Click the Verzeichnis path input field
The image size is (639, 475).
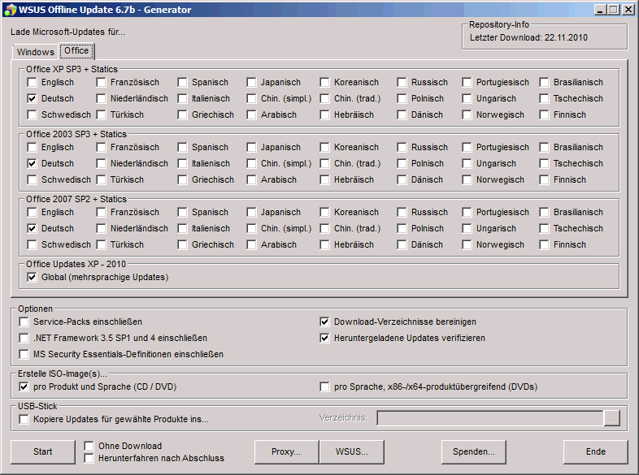(x=490, y=418)
